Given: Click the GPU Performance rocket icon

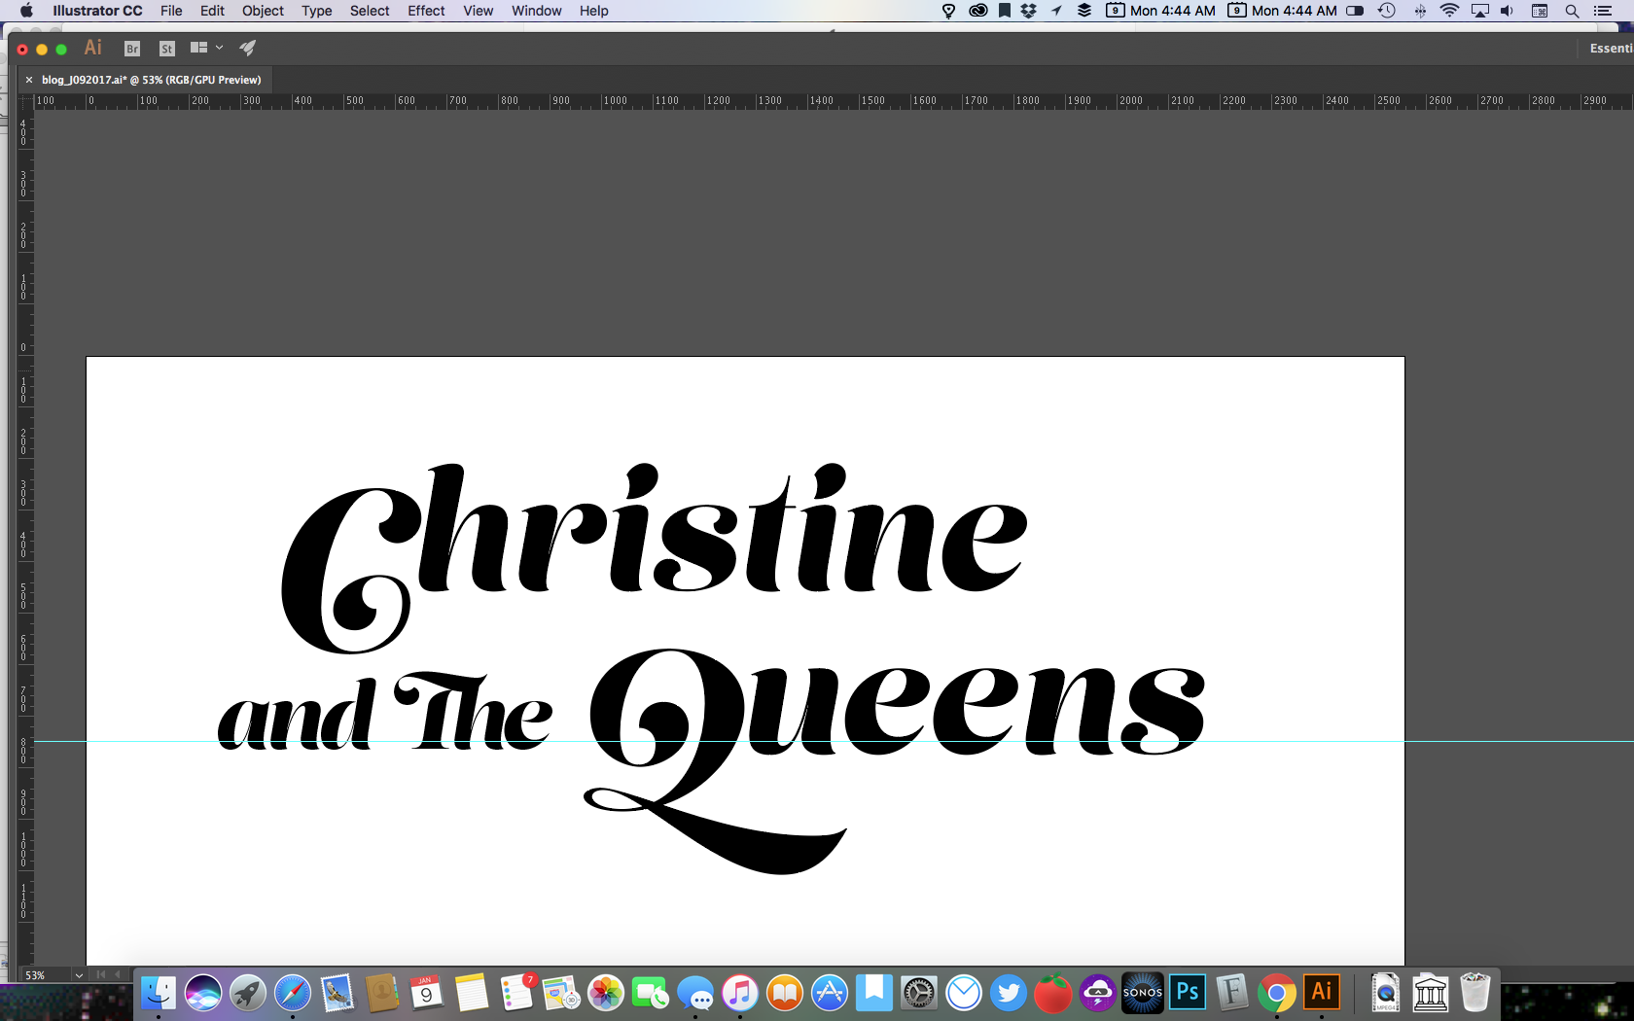Looking at the screenshot, I should click(248, 48).
